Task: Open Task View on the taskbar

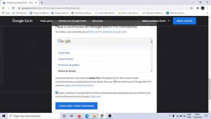Action: click(x=72, y=116)
